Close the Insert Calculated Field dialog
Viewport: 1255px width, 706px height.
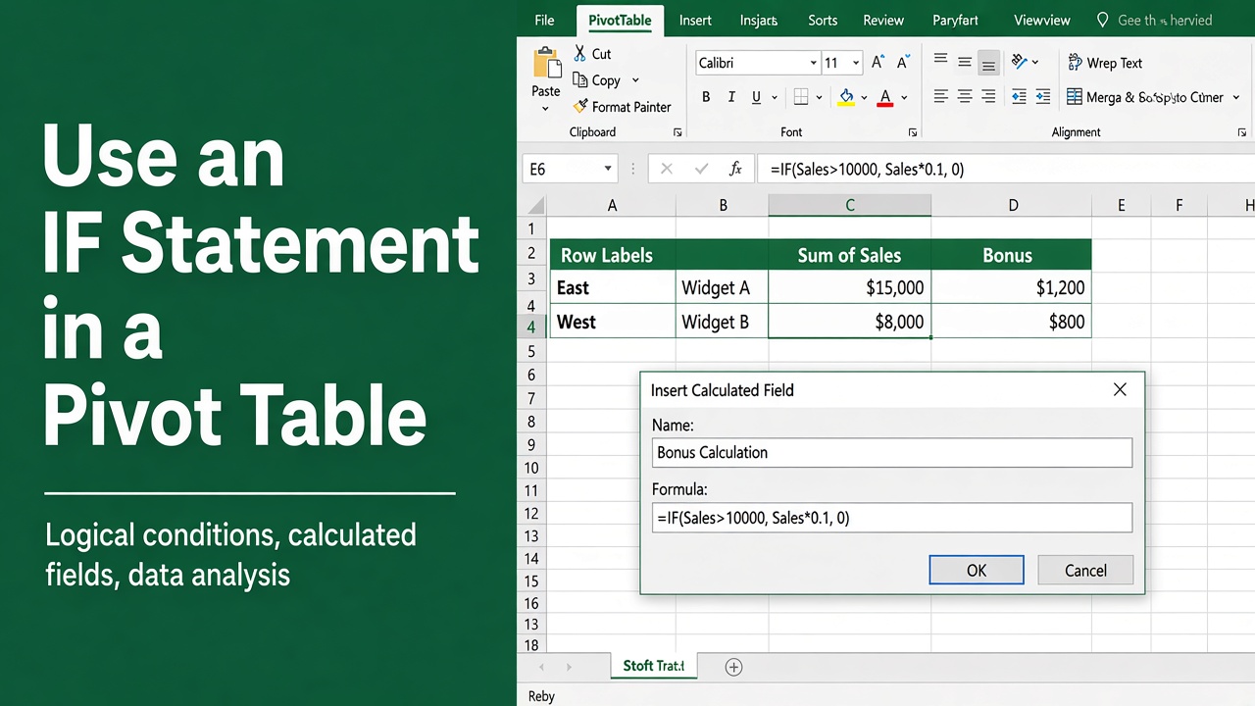(x=1120, y=389)
